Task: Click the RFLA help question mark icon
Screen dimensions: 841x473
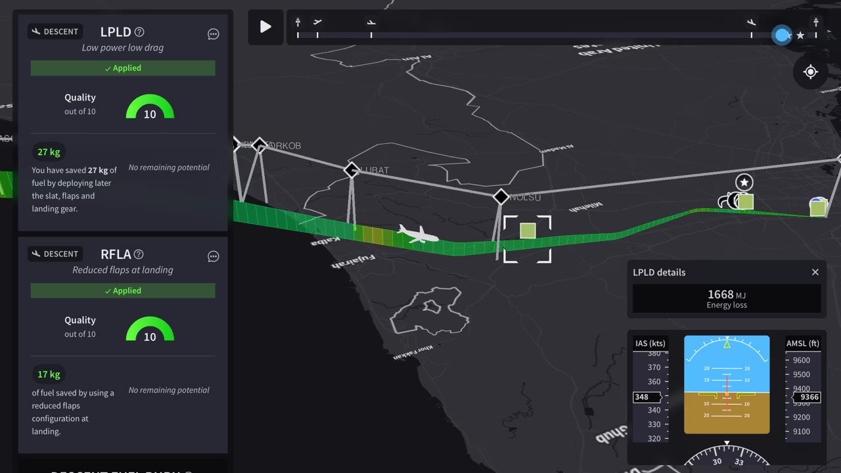Action: (139, 255)
